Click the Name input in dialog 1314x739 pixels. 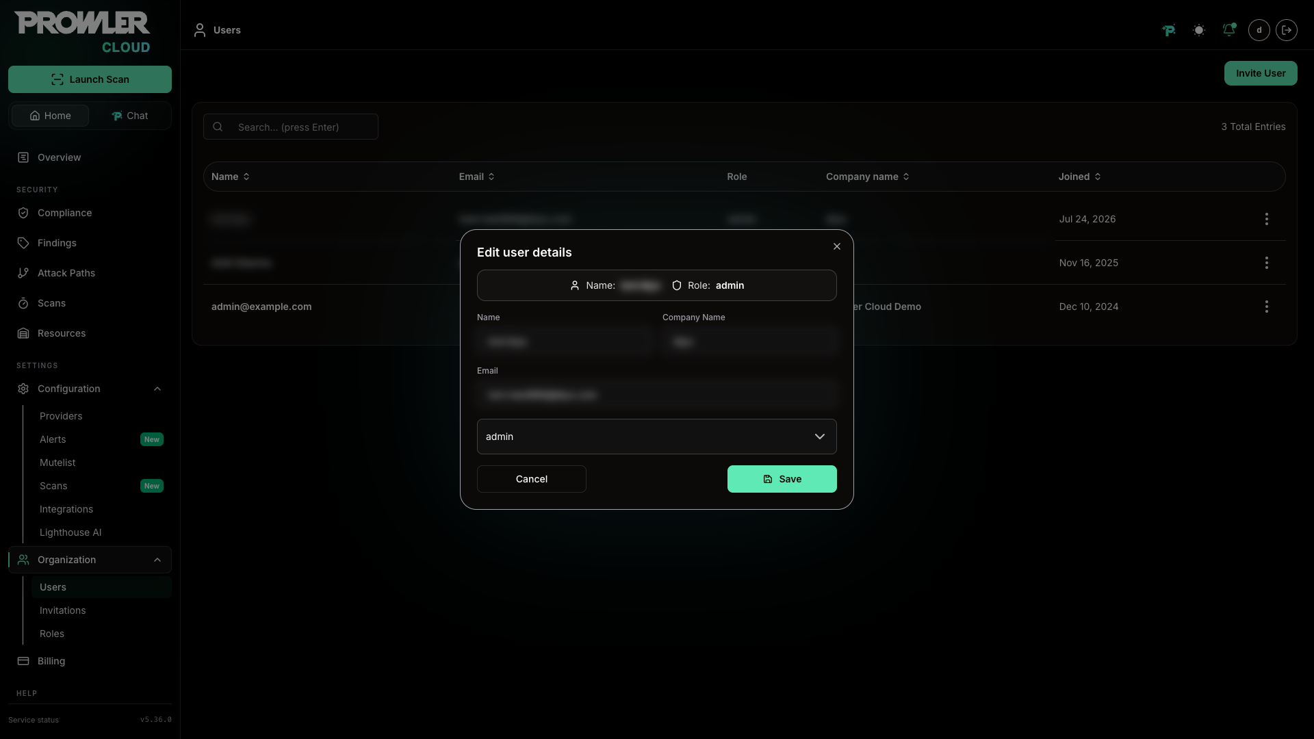pos(565,341)
